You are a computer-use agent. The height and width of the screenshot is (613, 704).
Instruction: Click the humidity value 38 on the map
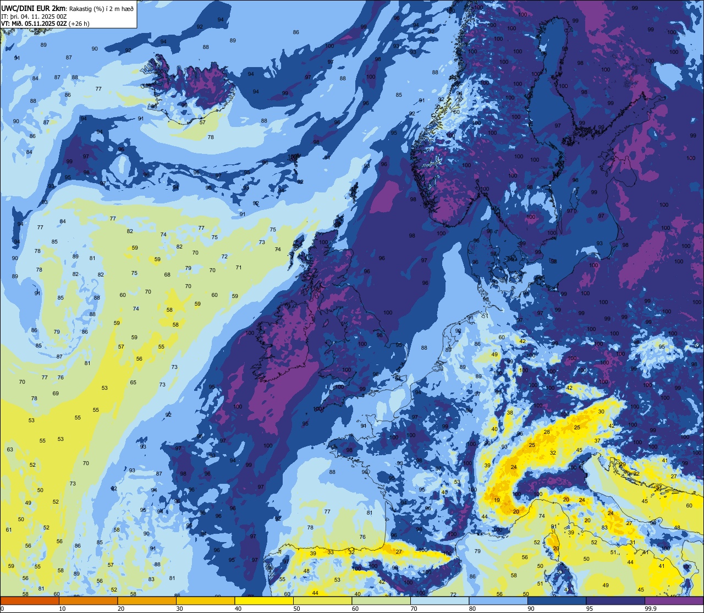[x=510, y=412]
